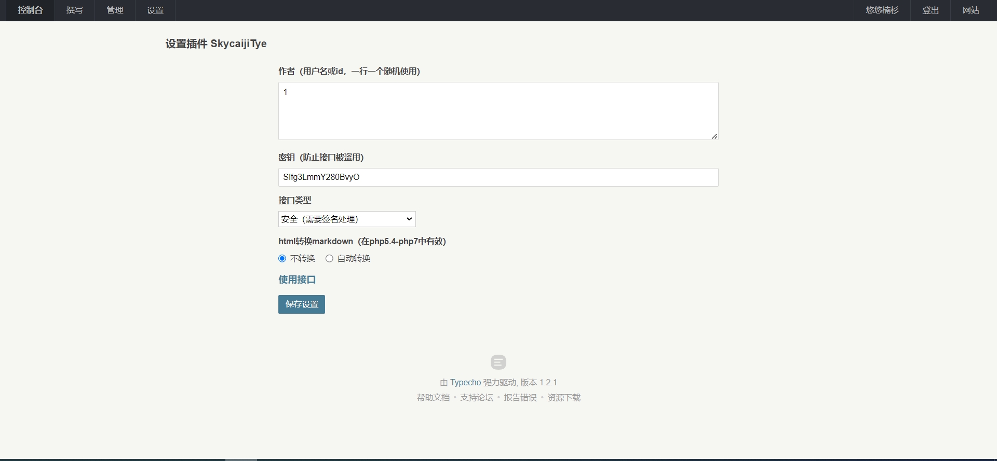Open the 撰写 menu
The width and height of the screenshot is (997, 461).
pos(75,10)
